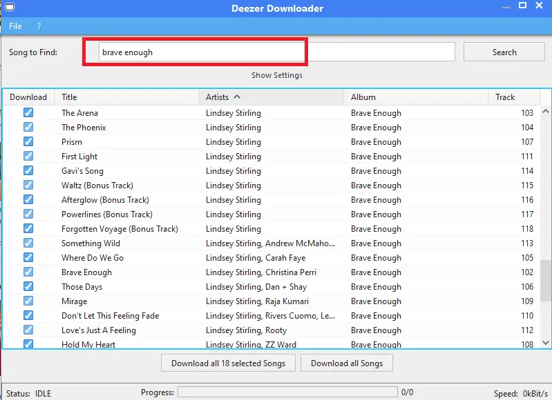Click artist 'Lindsey Stirling, Raja Kumari'
552x400 pixels.
click(x=257, y=301)
